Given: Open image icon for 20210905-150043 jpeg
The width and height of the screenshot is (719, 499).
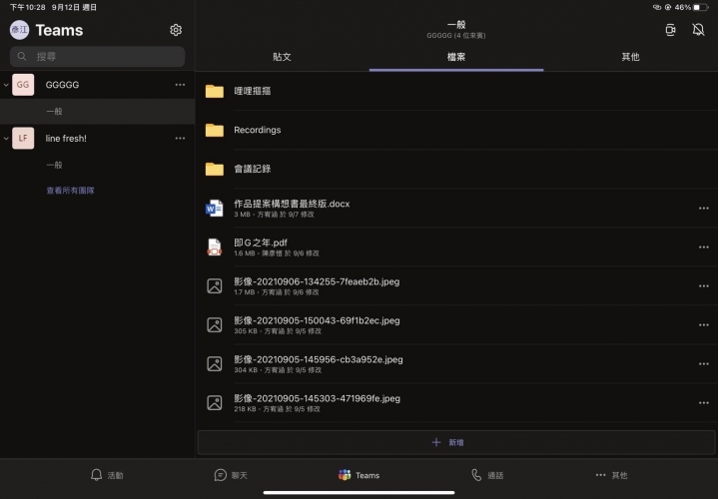Looking at the screenshot, I should (215, 325).
